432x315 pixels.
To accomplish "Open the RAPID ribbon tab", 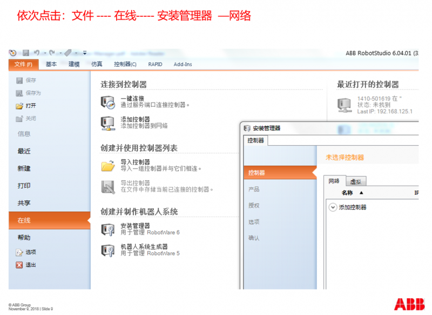I will point(155,64).
